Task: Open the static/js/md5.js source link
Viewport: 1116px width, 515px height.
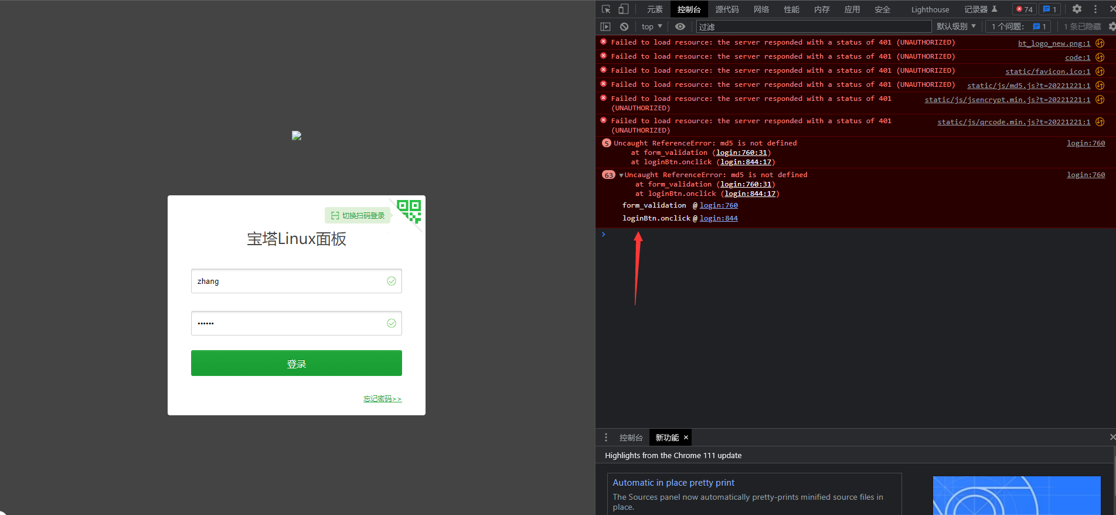Action: point(1028,86)
